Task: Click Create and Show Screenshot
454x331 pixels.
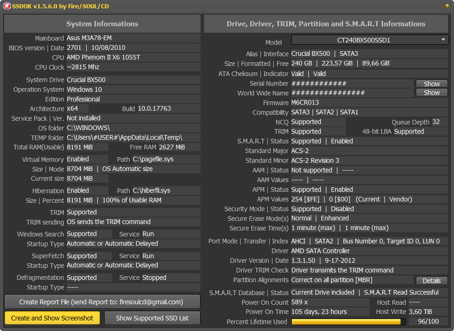Action: [53, 318]
